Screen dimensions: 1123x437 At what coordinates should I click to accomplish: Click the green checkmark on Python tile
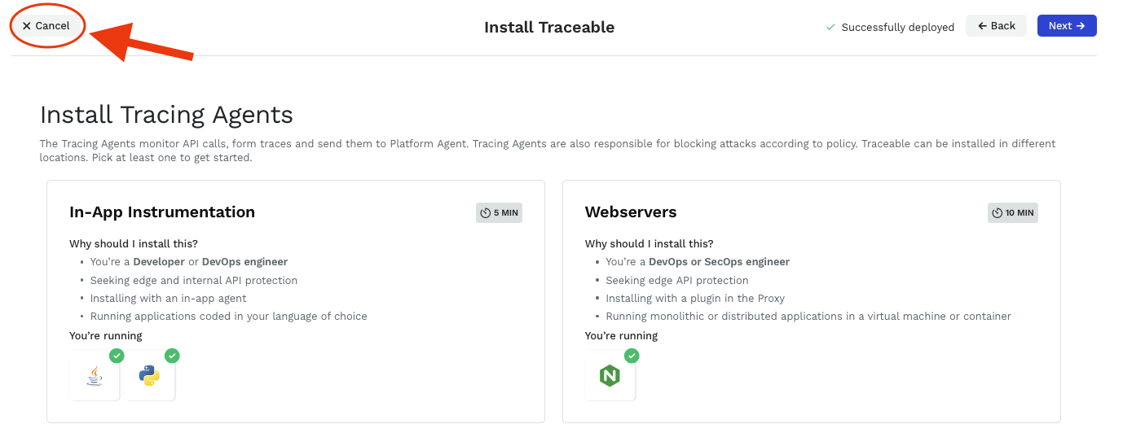pyautogui.click(x=172, y=356)
